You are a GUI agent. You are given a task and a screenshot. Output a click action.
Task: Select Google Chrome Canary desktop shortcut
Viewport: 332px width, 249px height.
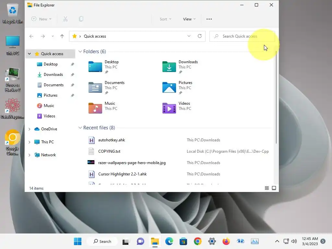point(13,142)
